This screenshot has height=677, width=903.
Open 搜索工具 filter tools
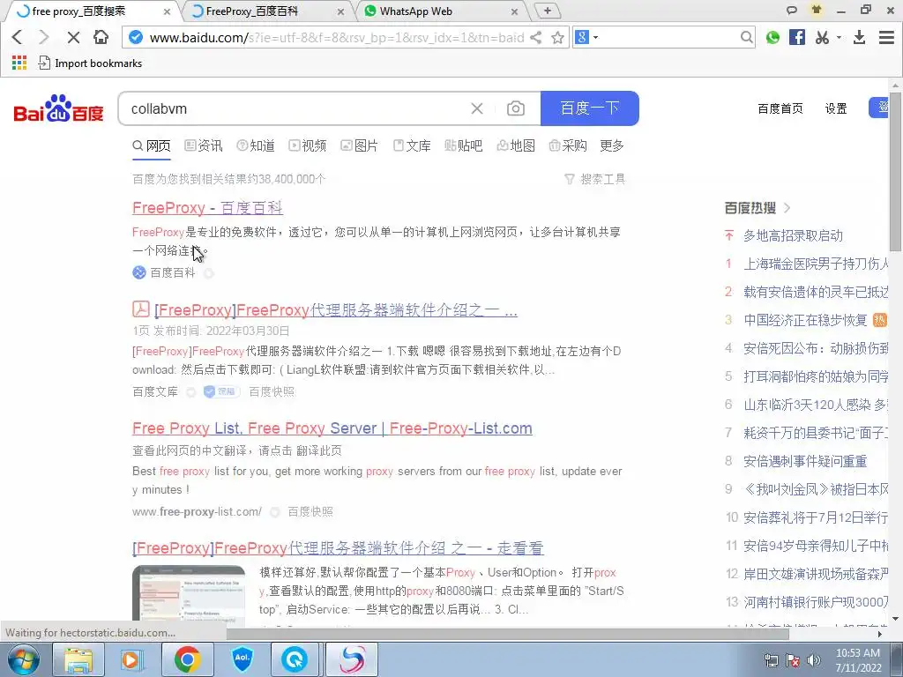coord(595,179)
